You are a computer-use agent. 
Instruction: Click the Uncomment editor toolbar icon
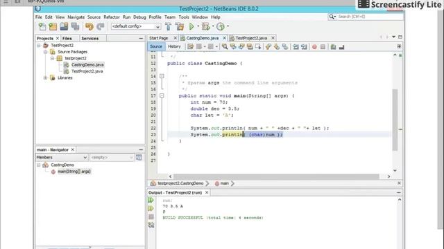click(341, 47)
